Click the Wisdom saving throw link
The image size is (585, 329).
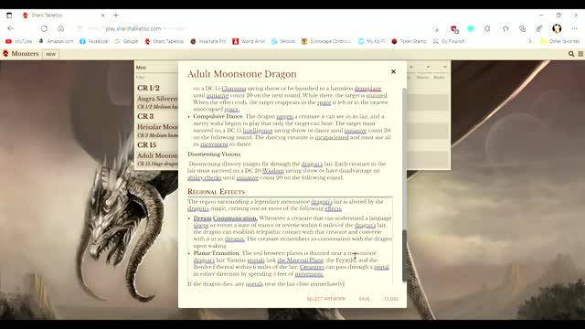[x=273, y=171]
